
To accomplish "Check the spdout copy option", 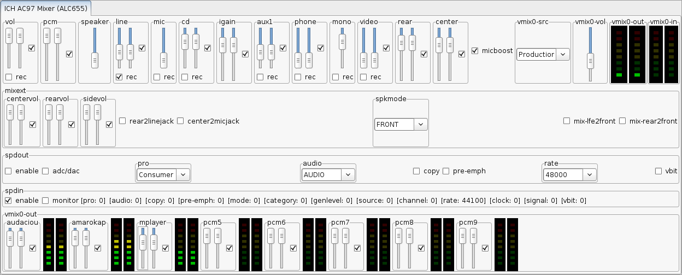I will pyautogui.click(x=417, y=171).
